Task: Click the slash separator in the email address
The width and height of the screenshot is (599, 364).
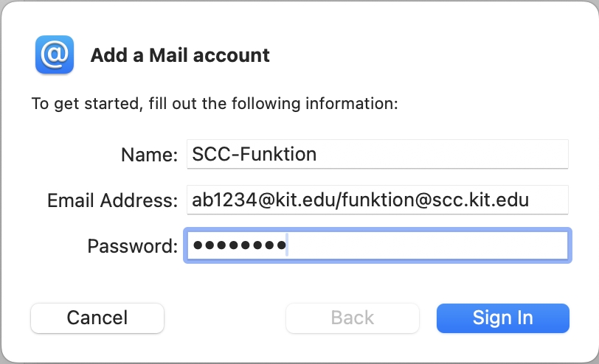Action: coord(339,200)
